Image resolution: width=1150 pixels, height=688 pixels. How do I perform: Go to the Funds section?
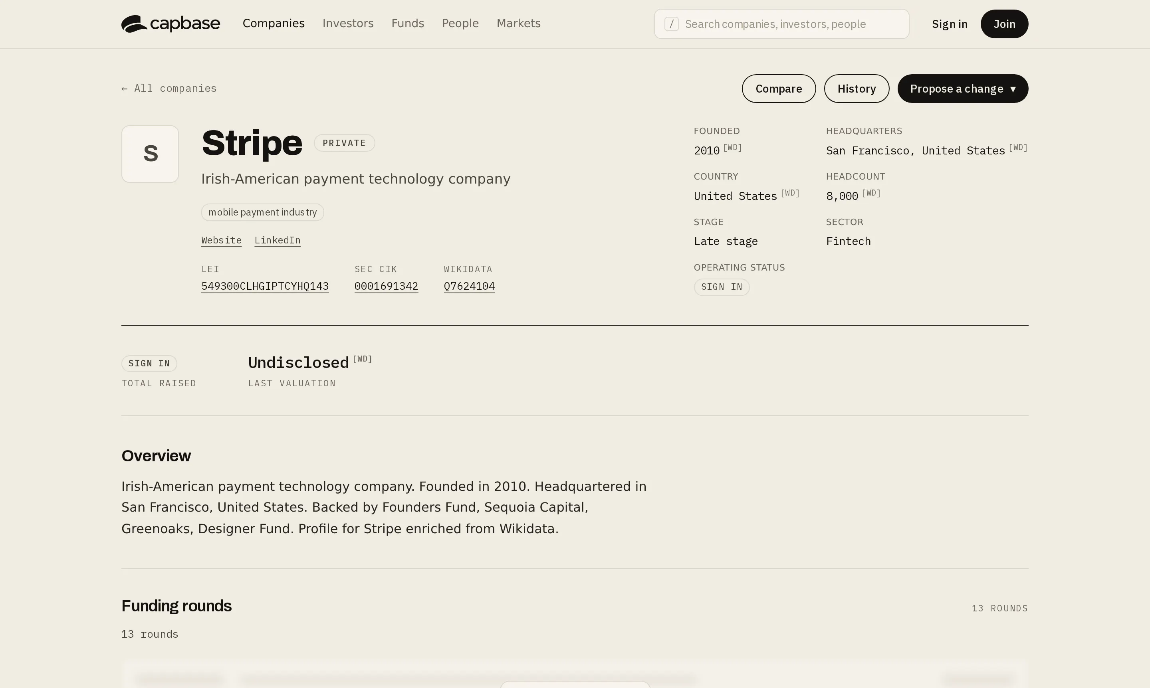[x=408, y=23]
